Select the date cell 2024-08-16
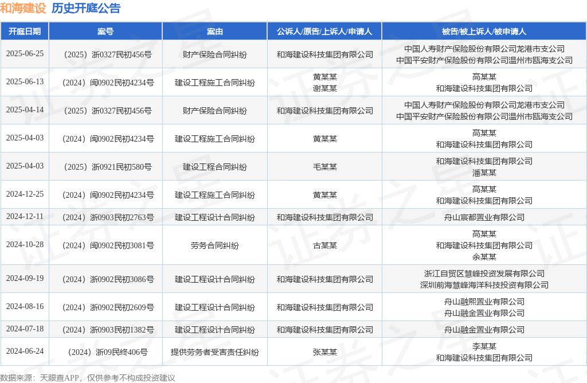The image size is (587, 383). (25, 306)
